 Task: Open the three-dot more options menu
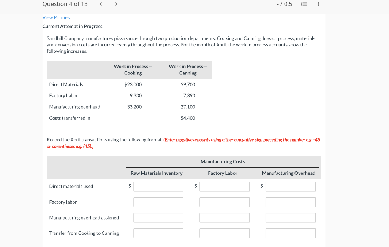318,4
